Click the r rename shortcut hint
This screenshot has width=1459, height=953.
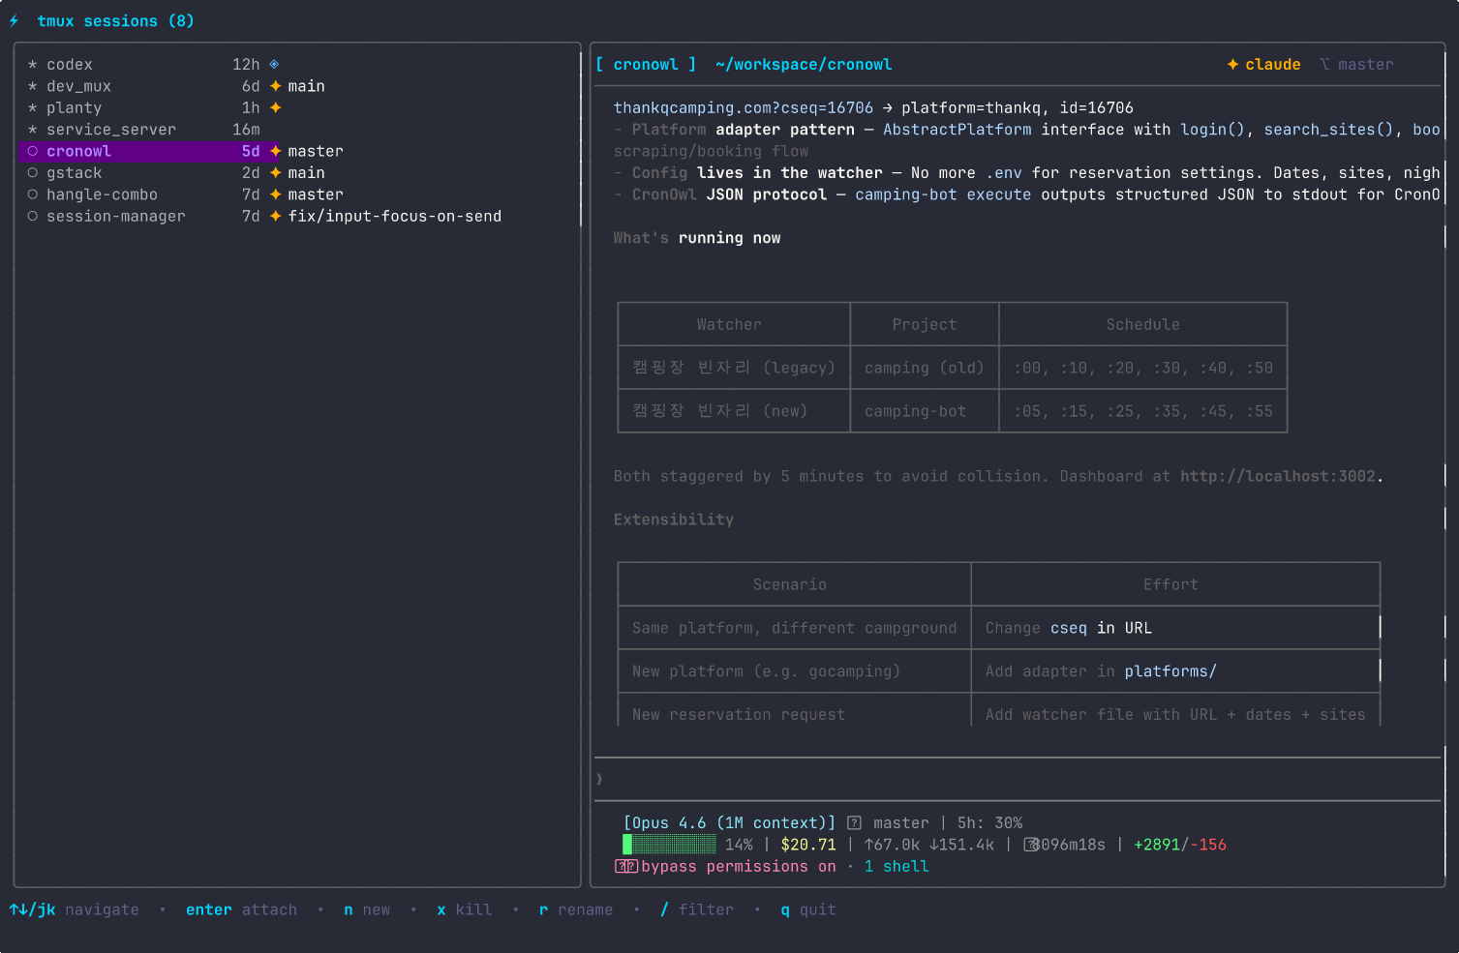(x=576, y=909)
